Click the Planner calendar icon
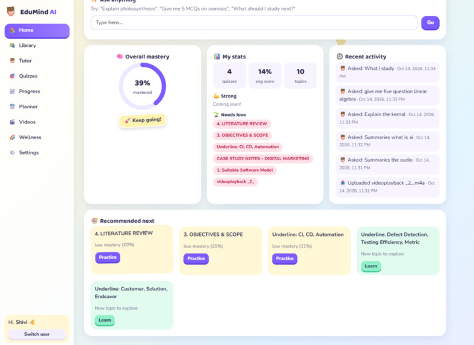Screen dimensions: 474x345 click(x=13, y=107)
